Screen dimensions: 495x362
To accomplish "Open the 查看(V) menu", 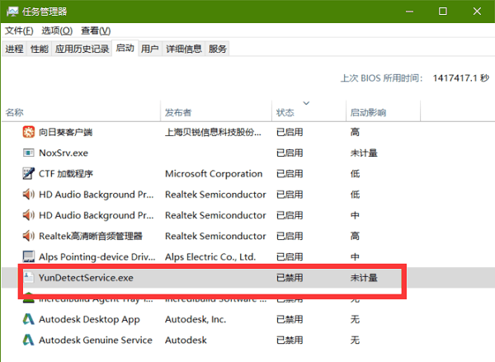I will (x=96, y=31).
